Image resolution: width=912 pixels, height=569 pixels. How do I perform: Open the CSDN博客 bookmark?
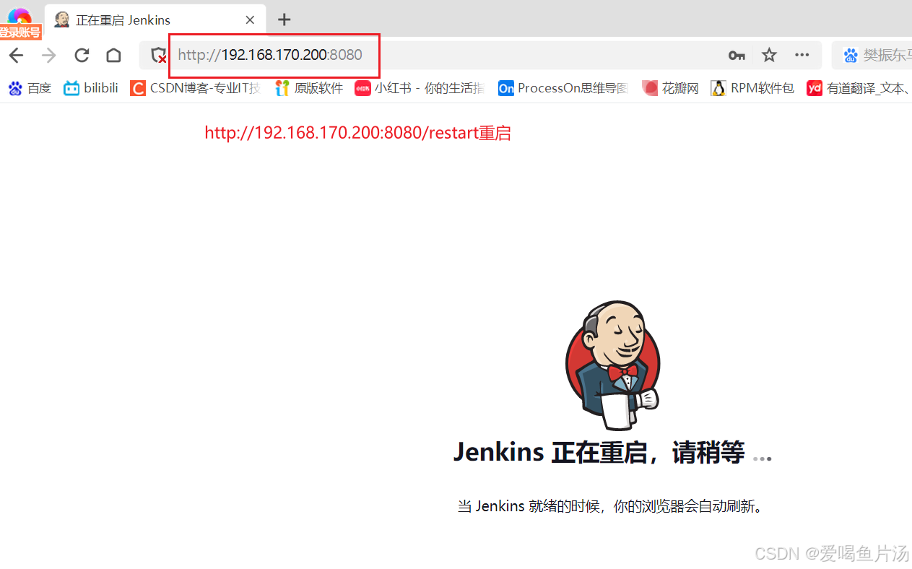pos(195,88)
